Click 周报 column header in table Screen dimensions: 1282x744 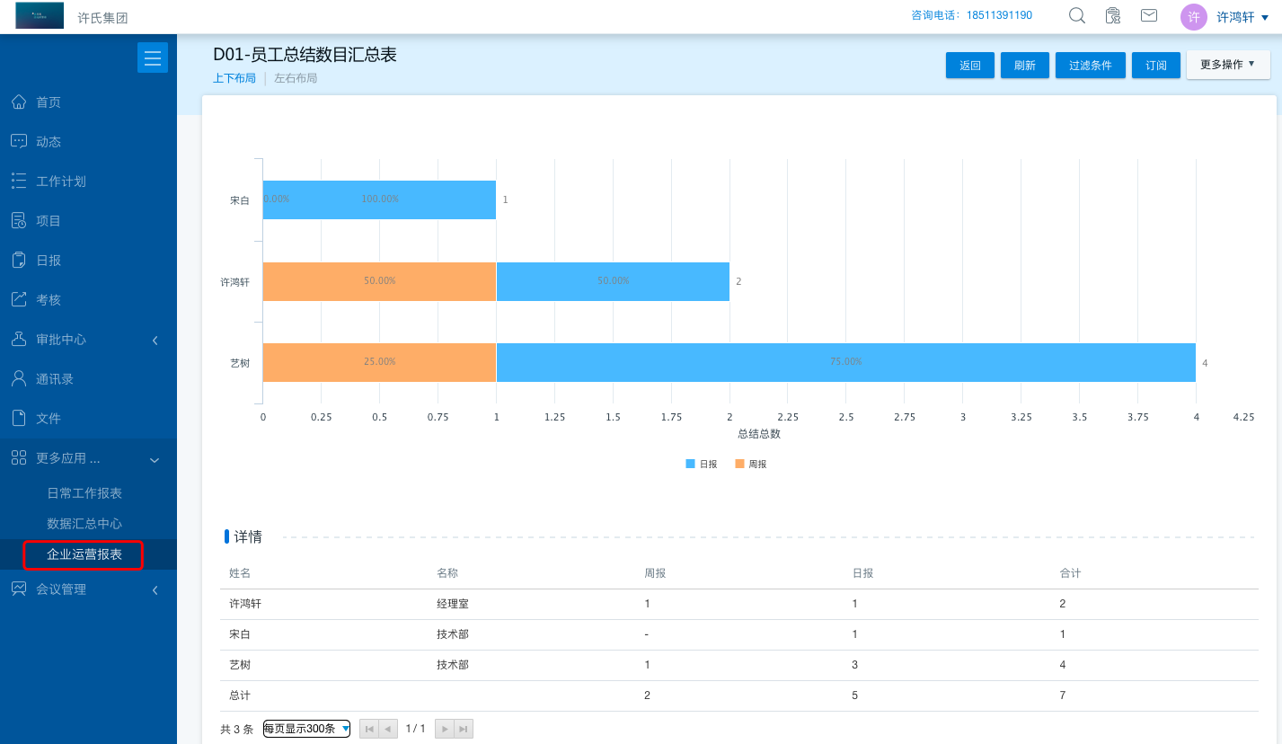pos(655,573)
